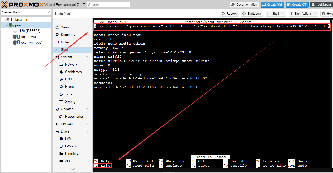Collapse the Updates section arrow
Screen dimensions: 333x173
tap(87, 109)
